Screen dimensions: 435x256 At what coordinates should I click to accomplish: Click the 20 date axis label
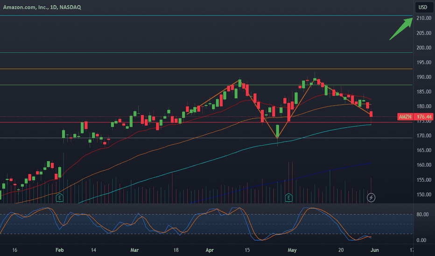pos(341,250)
